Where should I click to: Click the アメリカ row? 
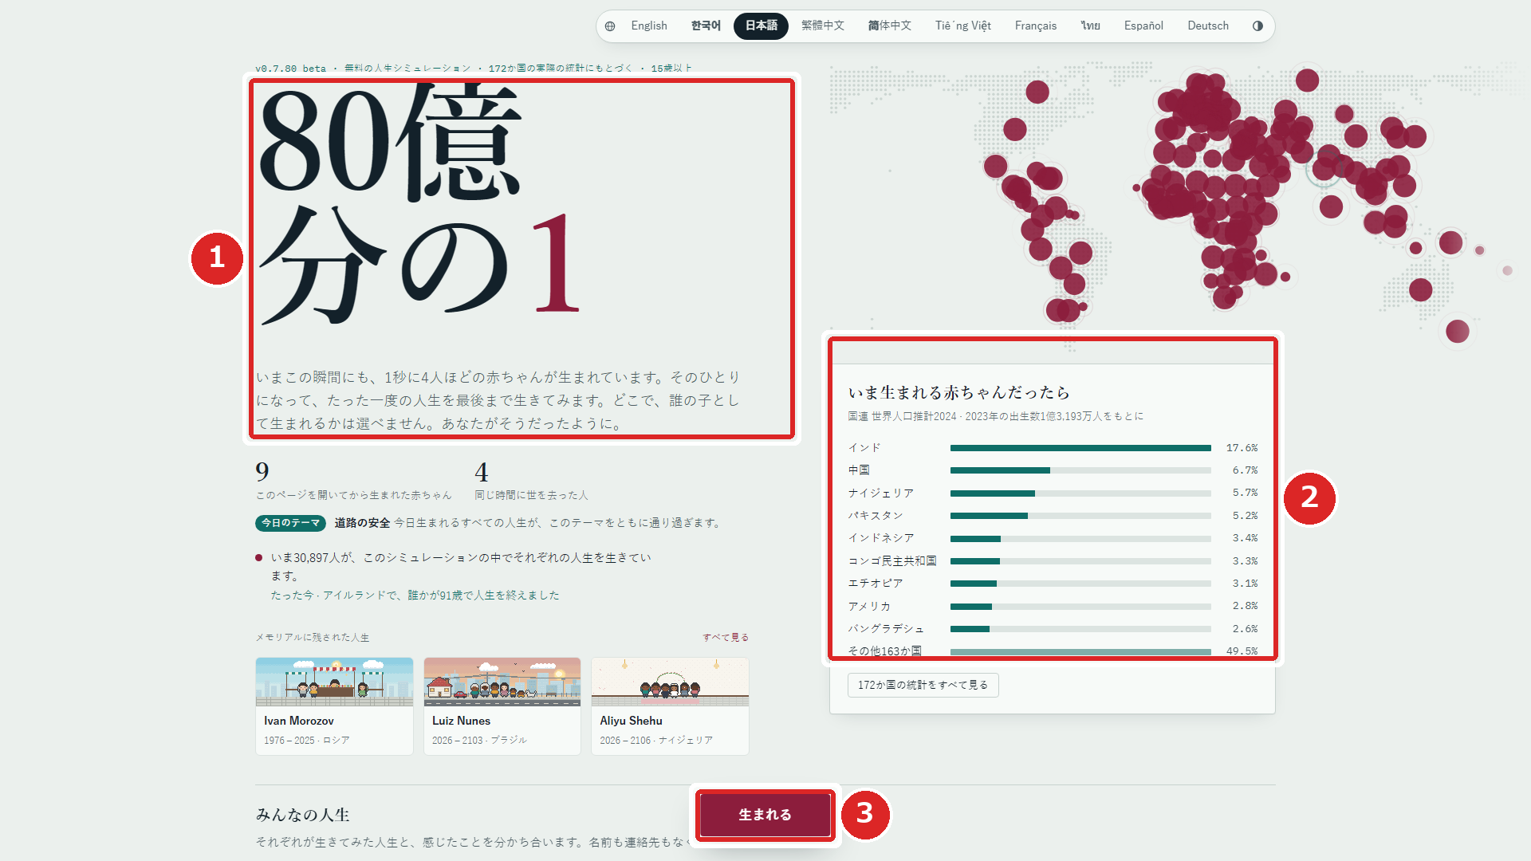click(1053, 606)
